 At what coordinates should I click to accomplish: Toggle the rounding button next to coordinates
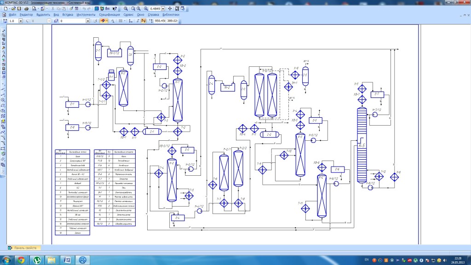click(144, 21)
